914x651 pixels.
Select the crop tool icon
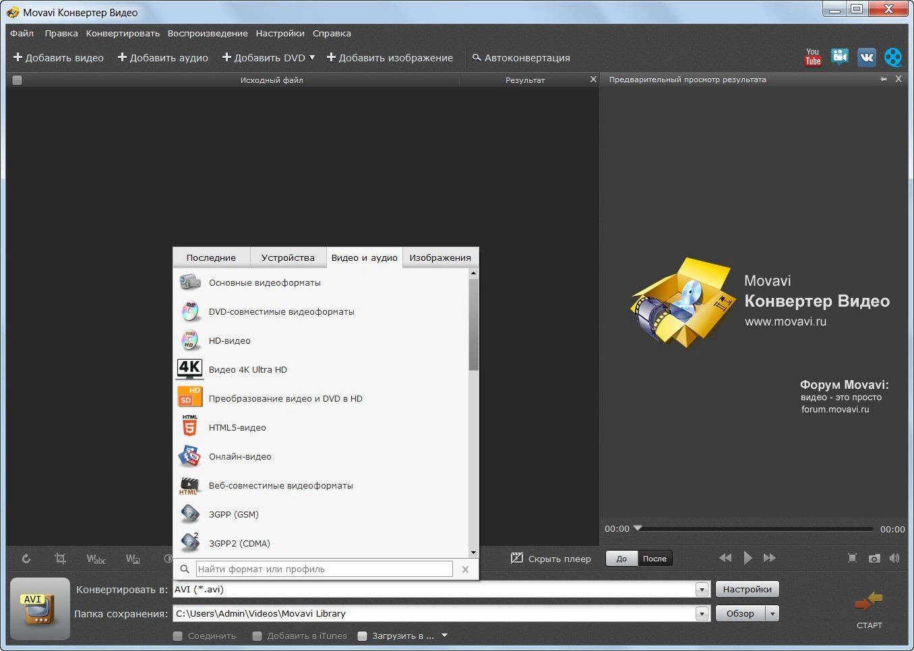pyautogui.click(x=60, y=559)
